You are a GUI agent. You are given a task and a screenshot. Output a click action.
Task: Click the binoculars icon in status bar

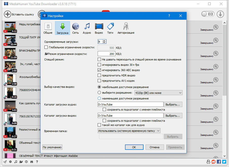[x=32, y=162]
